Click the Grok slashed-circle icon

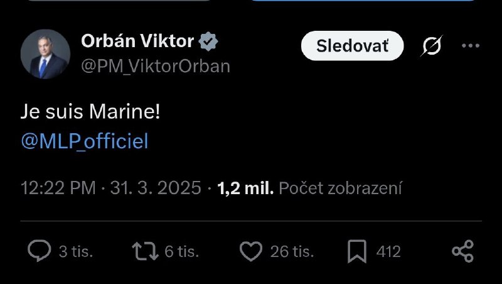[x=432, y=46]
